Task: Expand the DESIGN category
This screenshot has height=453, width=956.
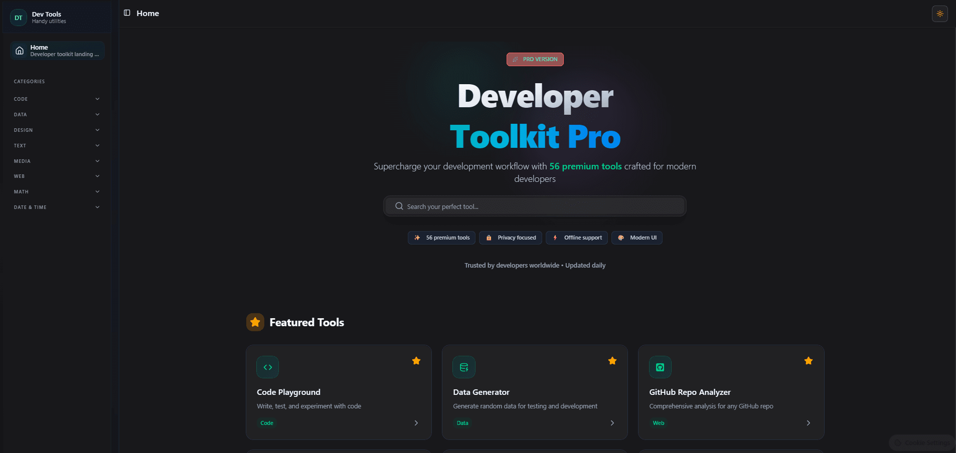Action: point(57,130)
